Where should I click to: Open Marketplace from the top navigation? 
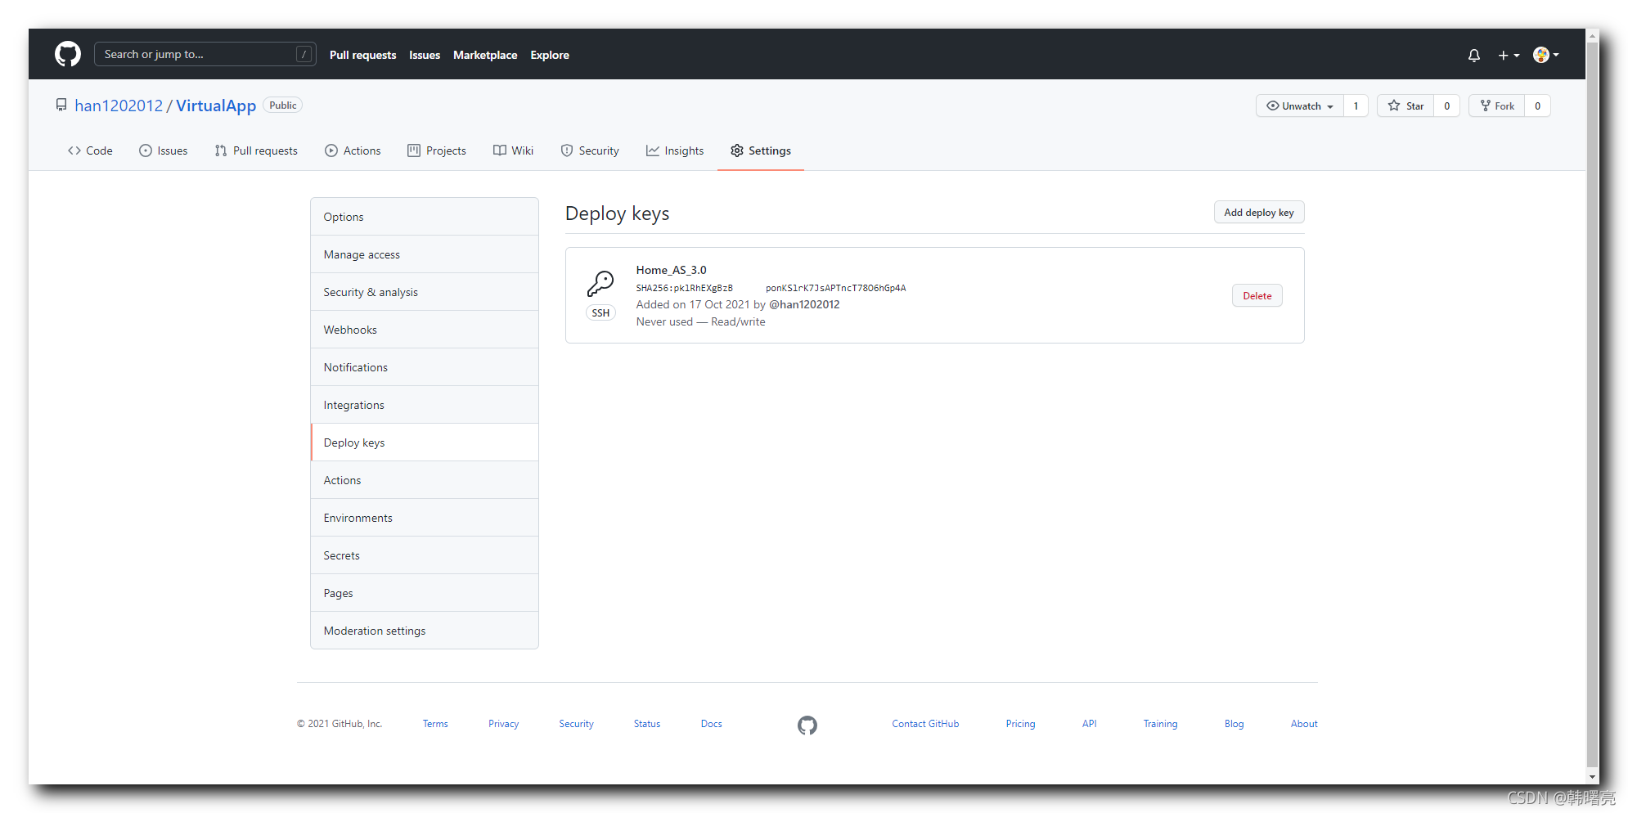point(485,55)
